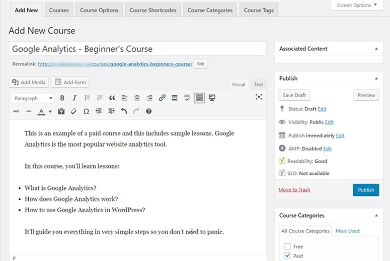Open the Add New tab

(x=26, y=10)
